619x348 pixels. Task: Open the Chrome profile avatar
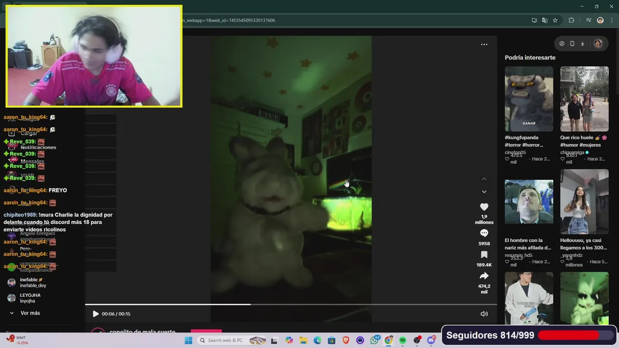(x=600, y=20)
